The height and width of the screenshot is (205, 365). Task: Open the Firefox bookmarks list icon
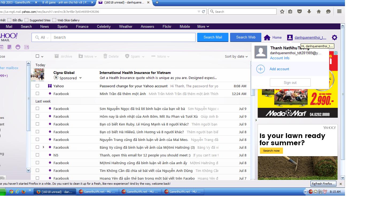tap(290, 11)
